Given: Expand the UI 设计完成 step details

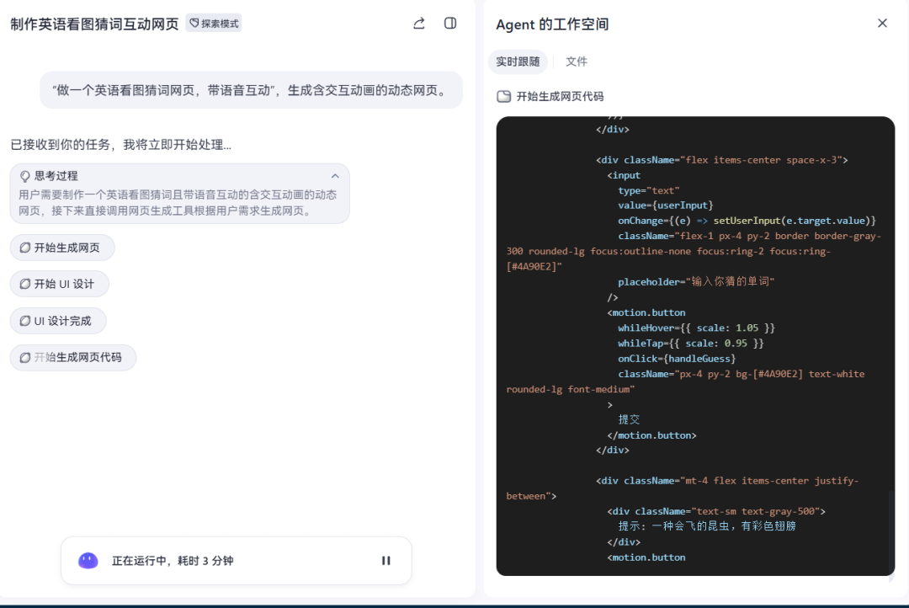Looking at the screenshot, I should [58, 320].
